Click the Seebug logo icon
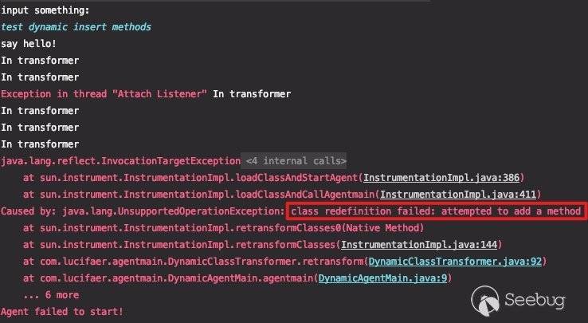 point(485,300)
